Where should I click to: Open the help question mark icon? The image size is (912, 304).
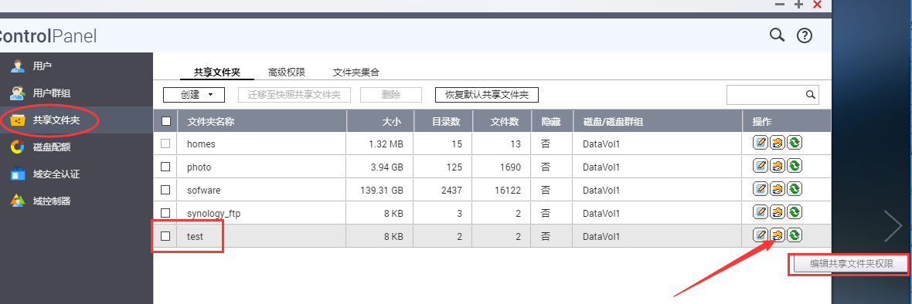coord(805,36)
